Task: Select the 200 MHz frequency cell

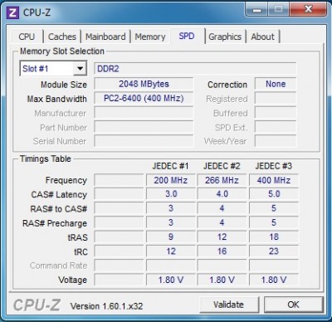Action: click(171, 180)
